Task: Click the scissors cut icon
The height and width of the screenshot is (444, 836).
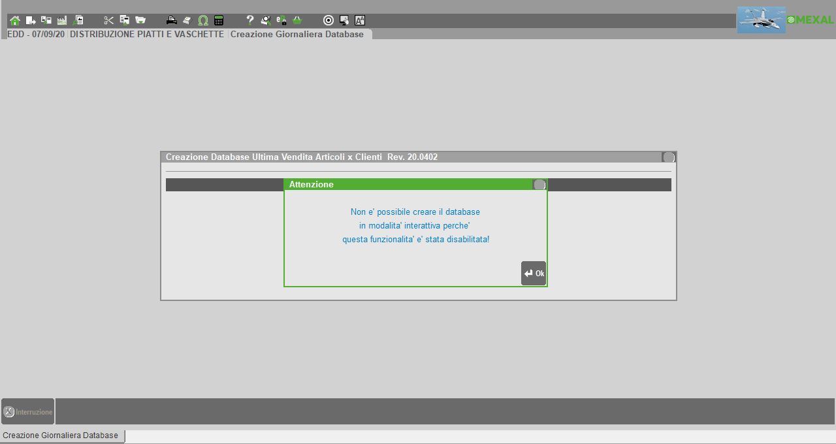Action: pos(108,20)
